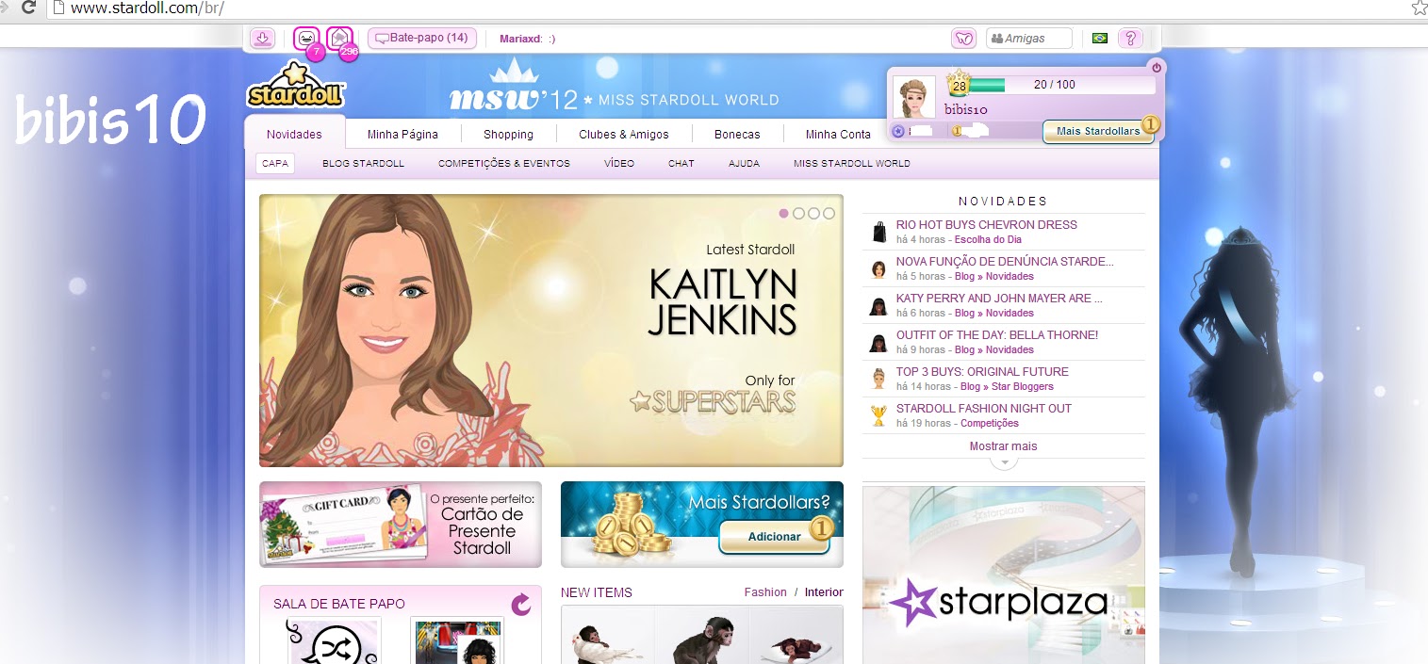Select the VÍDEO submenu item
Screen dimensions: 1428x664
click(619, 163)
